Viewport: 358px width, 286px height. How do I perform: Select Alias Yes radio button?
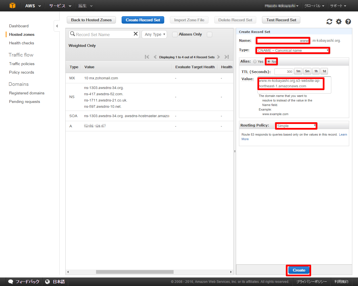(x=255, y=61)
